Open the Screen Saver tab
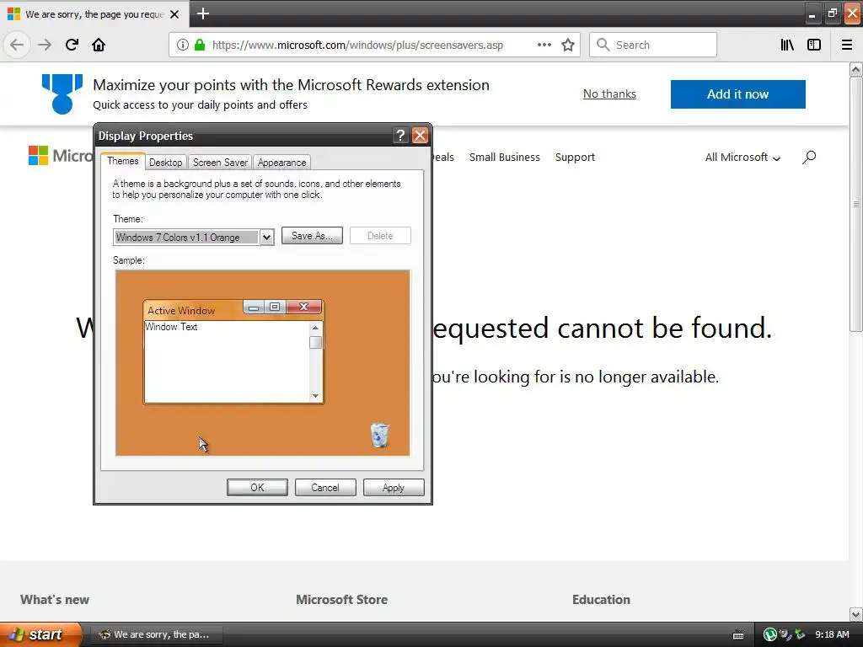863x647 pixels. [220, 163]
